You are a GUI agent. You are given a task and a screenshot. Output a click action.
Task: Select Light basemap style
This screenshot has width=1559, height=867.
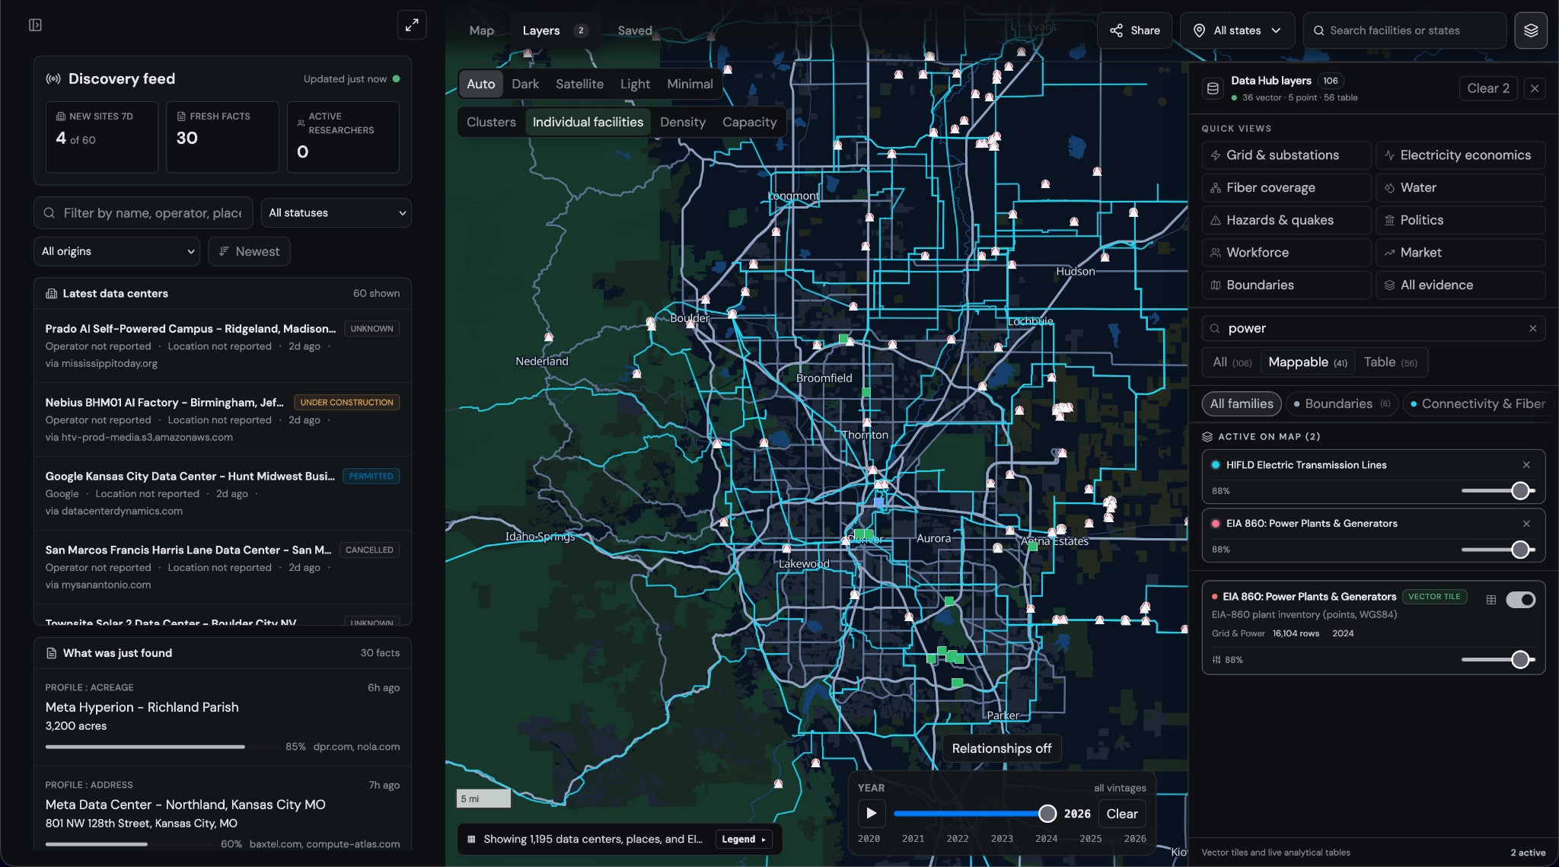pos(635,84)
